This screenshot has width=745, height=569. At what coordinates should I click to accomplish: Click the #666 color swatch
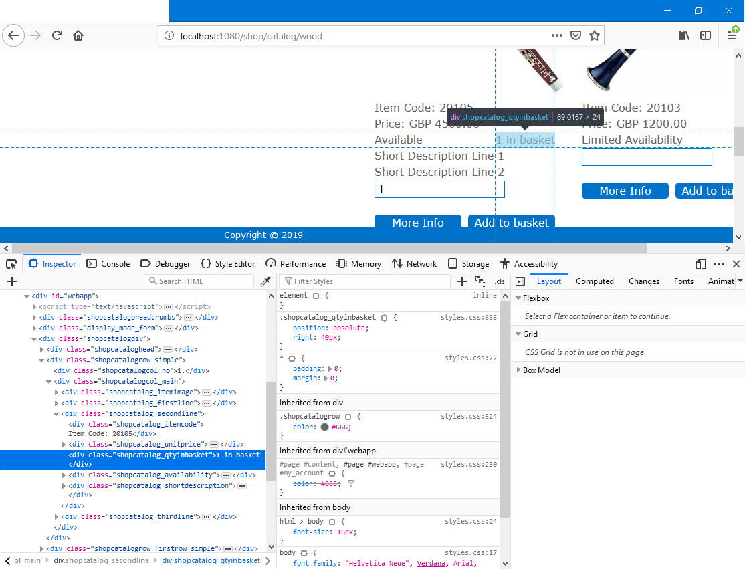pos(324,427)
